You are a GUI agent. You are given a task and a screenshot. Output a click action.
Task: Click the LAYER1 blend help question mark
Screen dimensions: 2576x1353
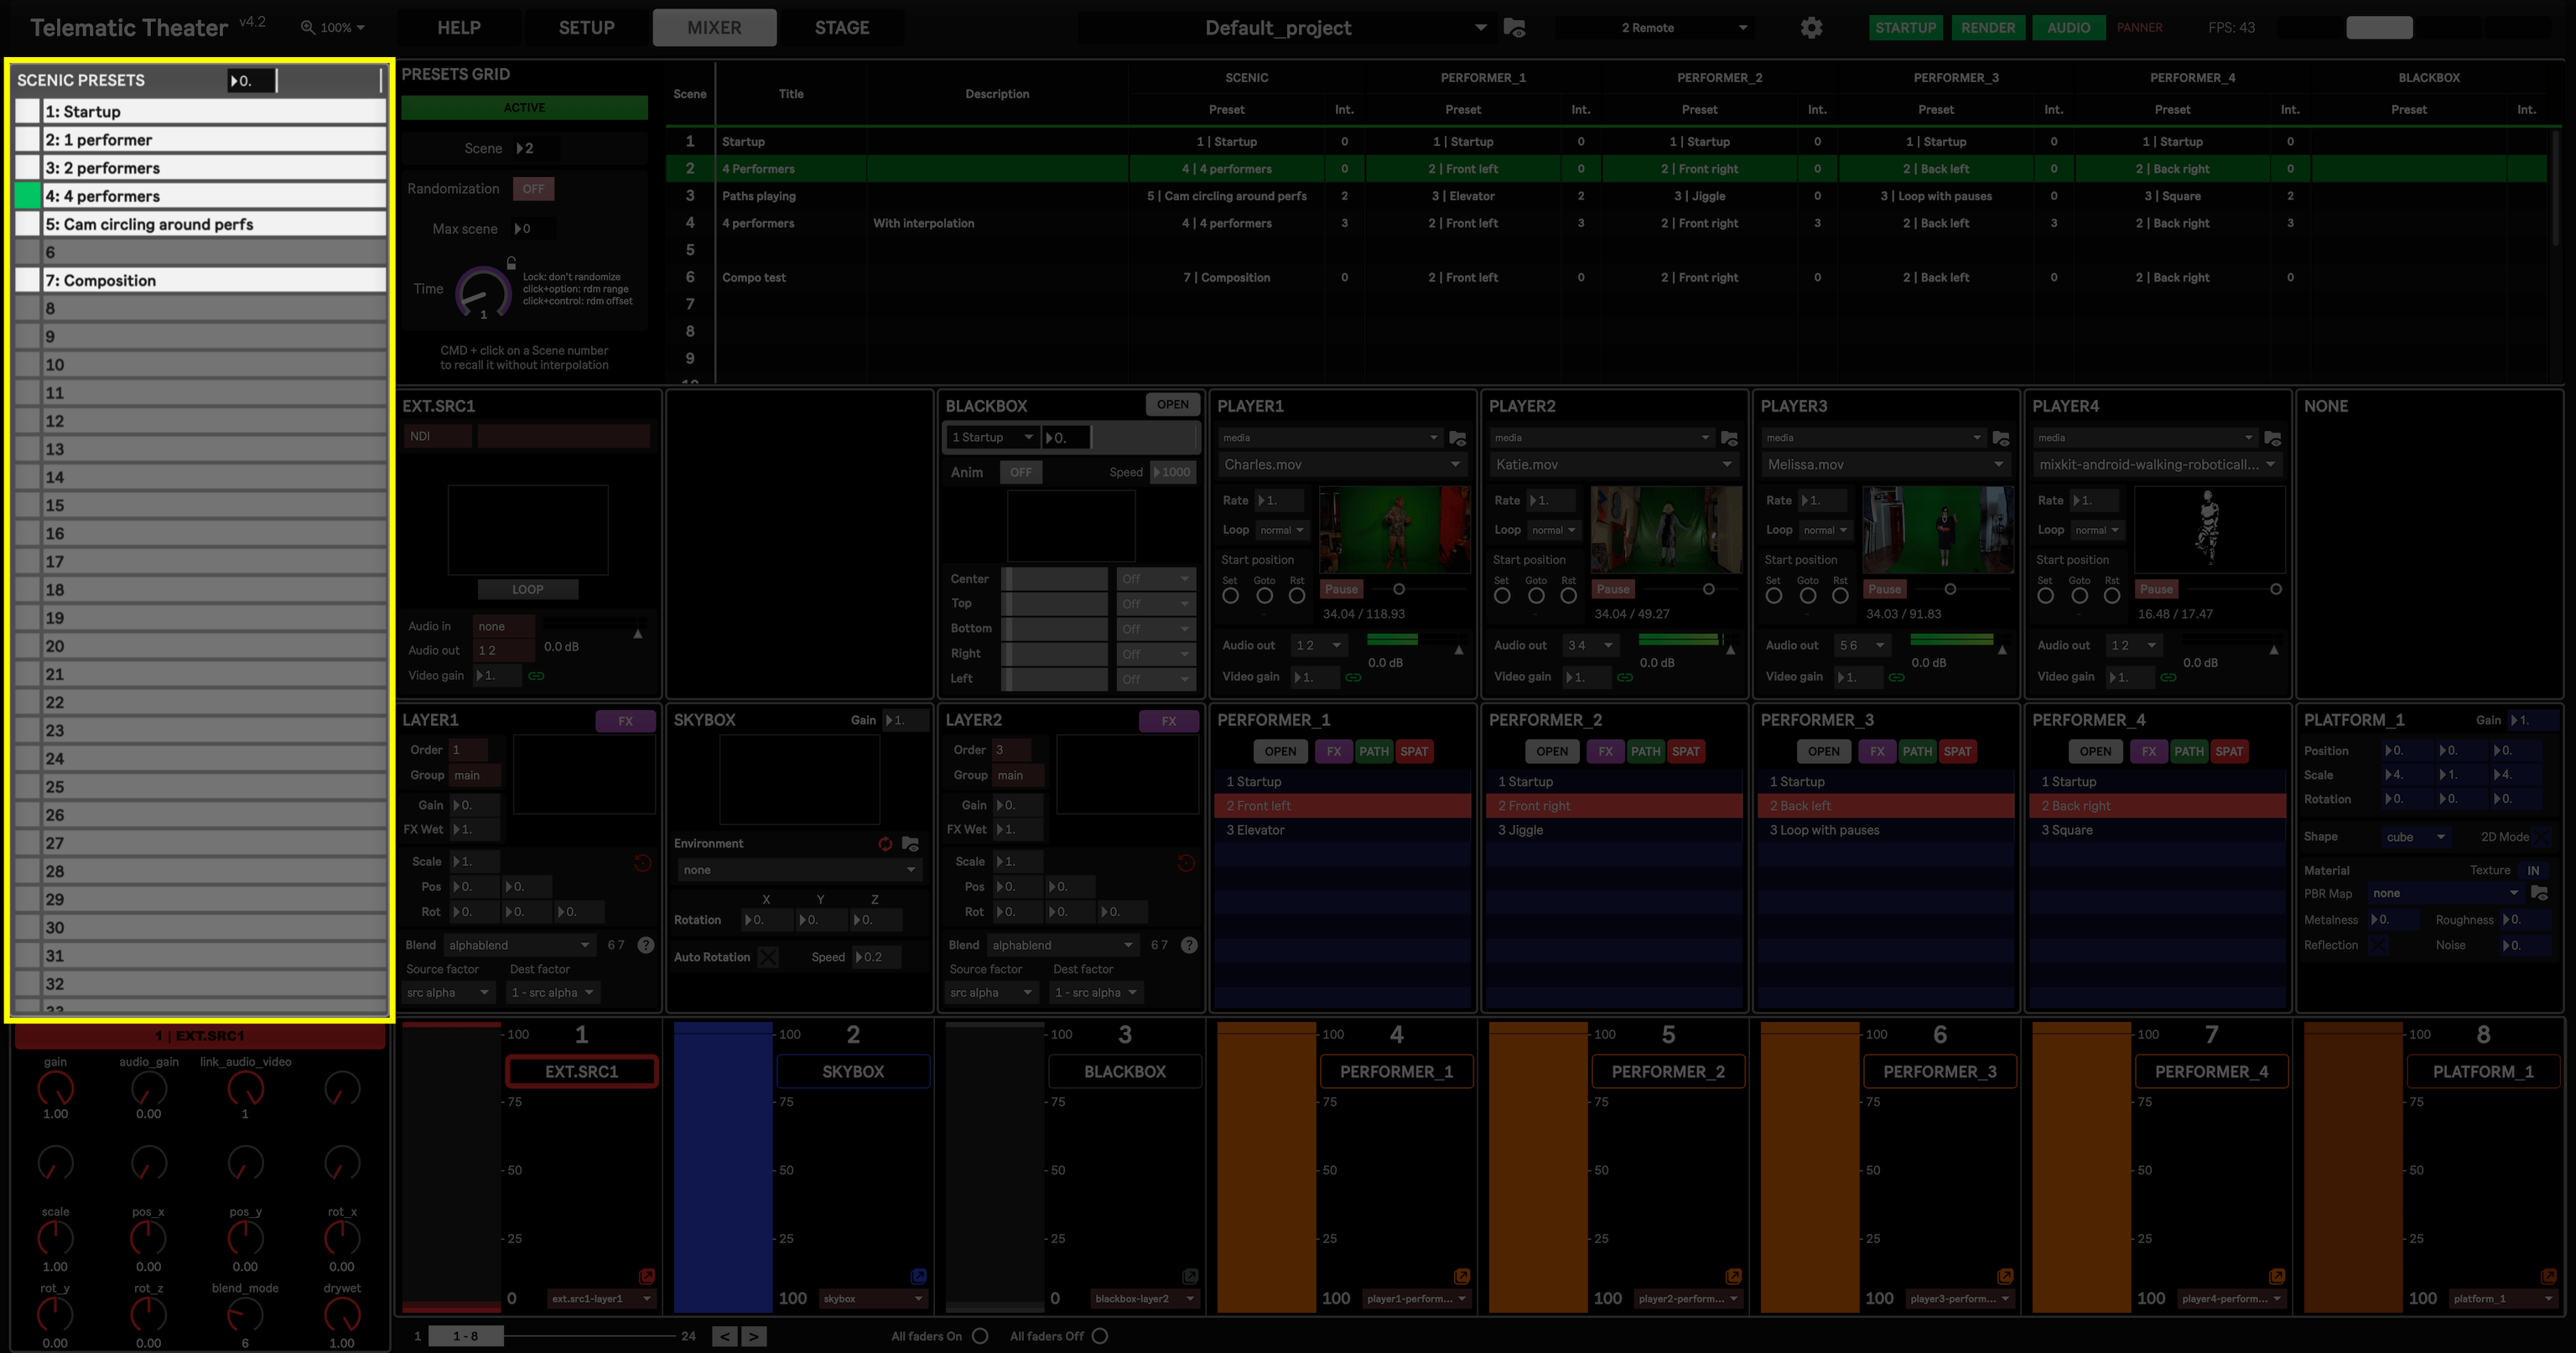click(x=646, y=945)
